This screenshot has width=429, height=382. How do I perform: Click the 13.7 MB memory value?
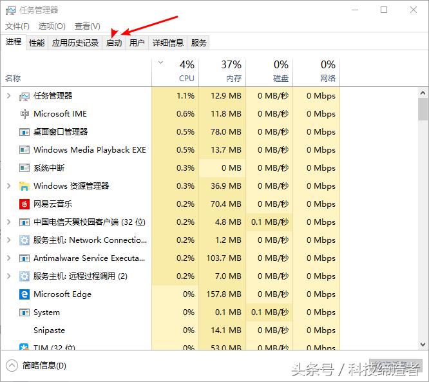tap(226, 150)
